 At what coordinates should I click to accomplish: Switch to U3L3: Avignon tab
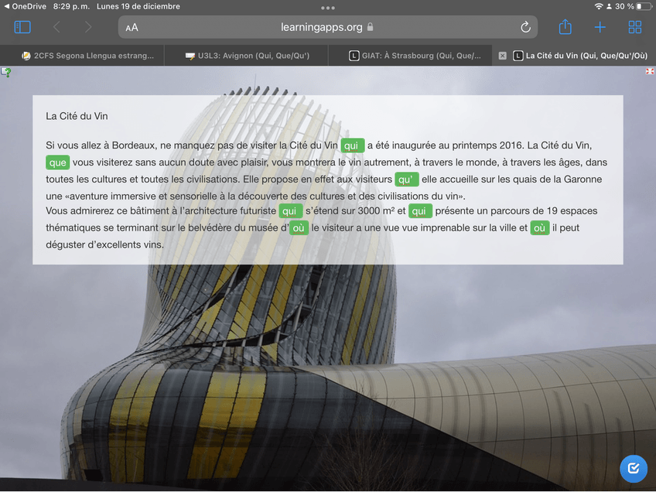[x=247, y=56]
